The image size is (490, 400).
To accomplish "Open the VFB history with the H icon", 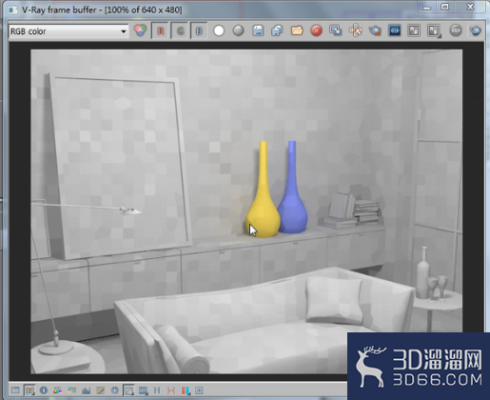I will tap(157, 390).
